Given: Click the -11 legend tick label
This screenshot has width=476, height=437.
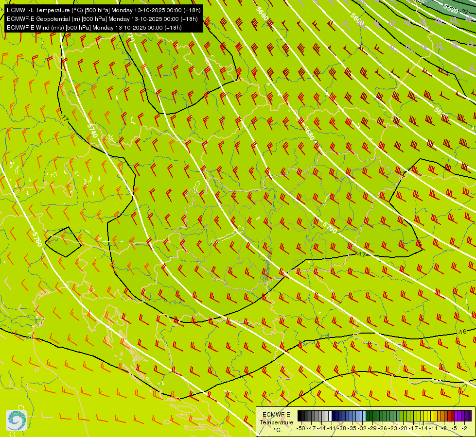Looking at the screenshot, I should (434, 428).
